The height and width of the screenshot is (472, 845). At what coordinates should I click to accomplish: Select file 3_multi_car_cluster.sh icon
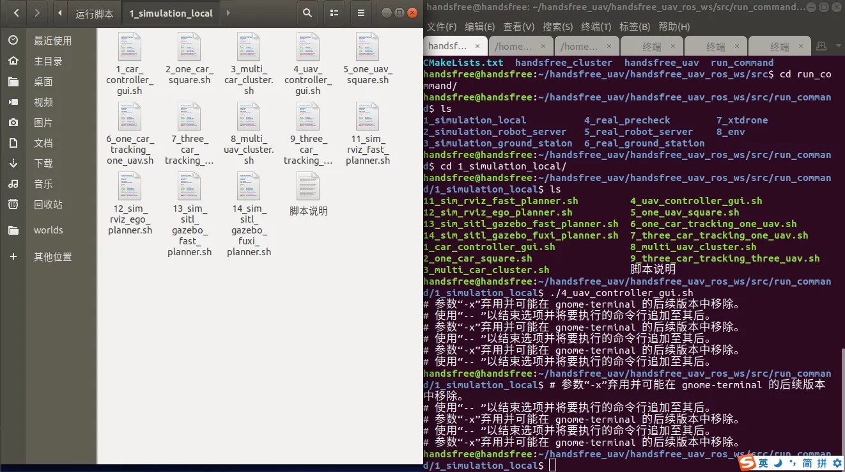tap(249, 47)
